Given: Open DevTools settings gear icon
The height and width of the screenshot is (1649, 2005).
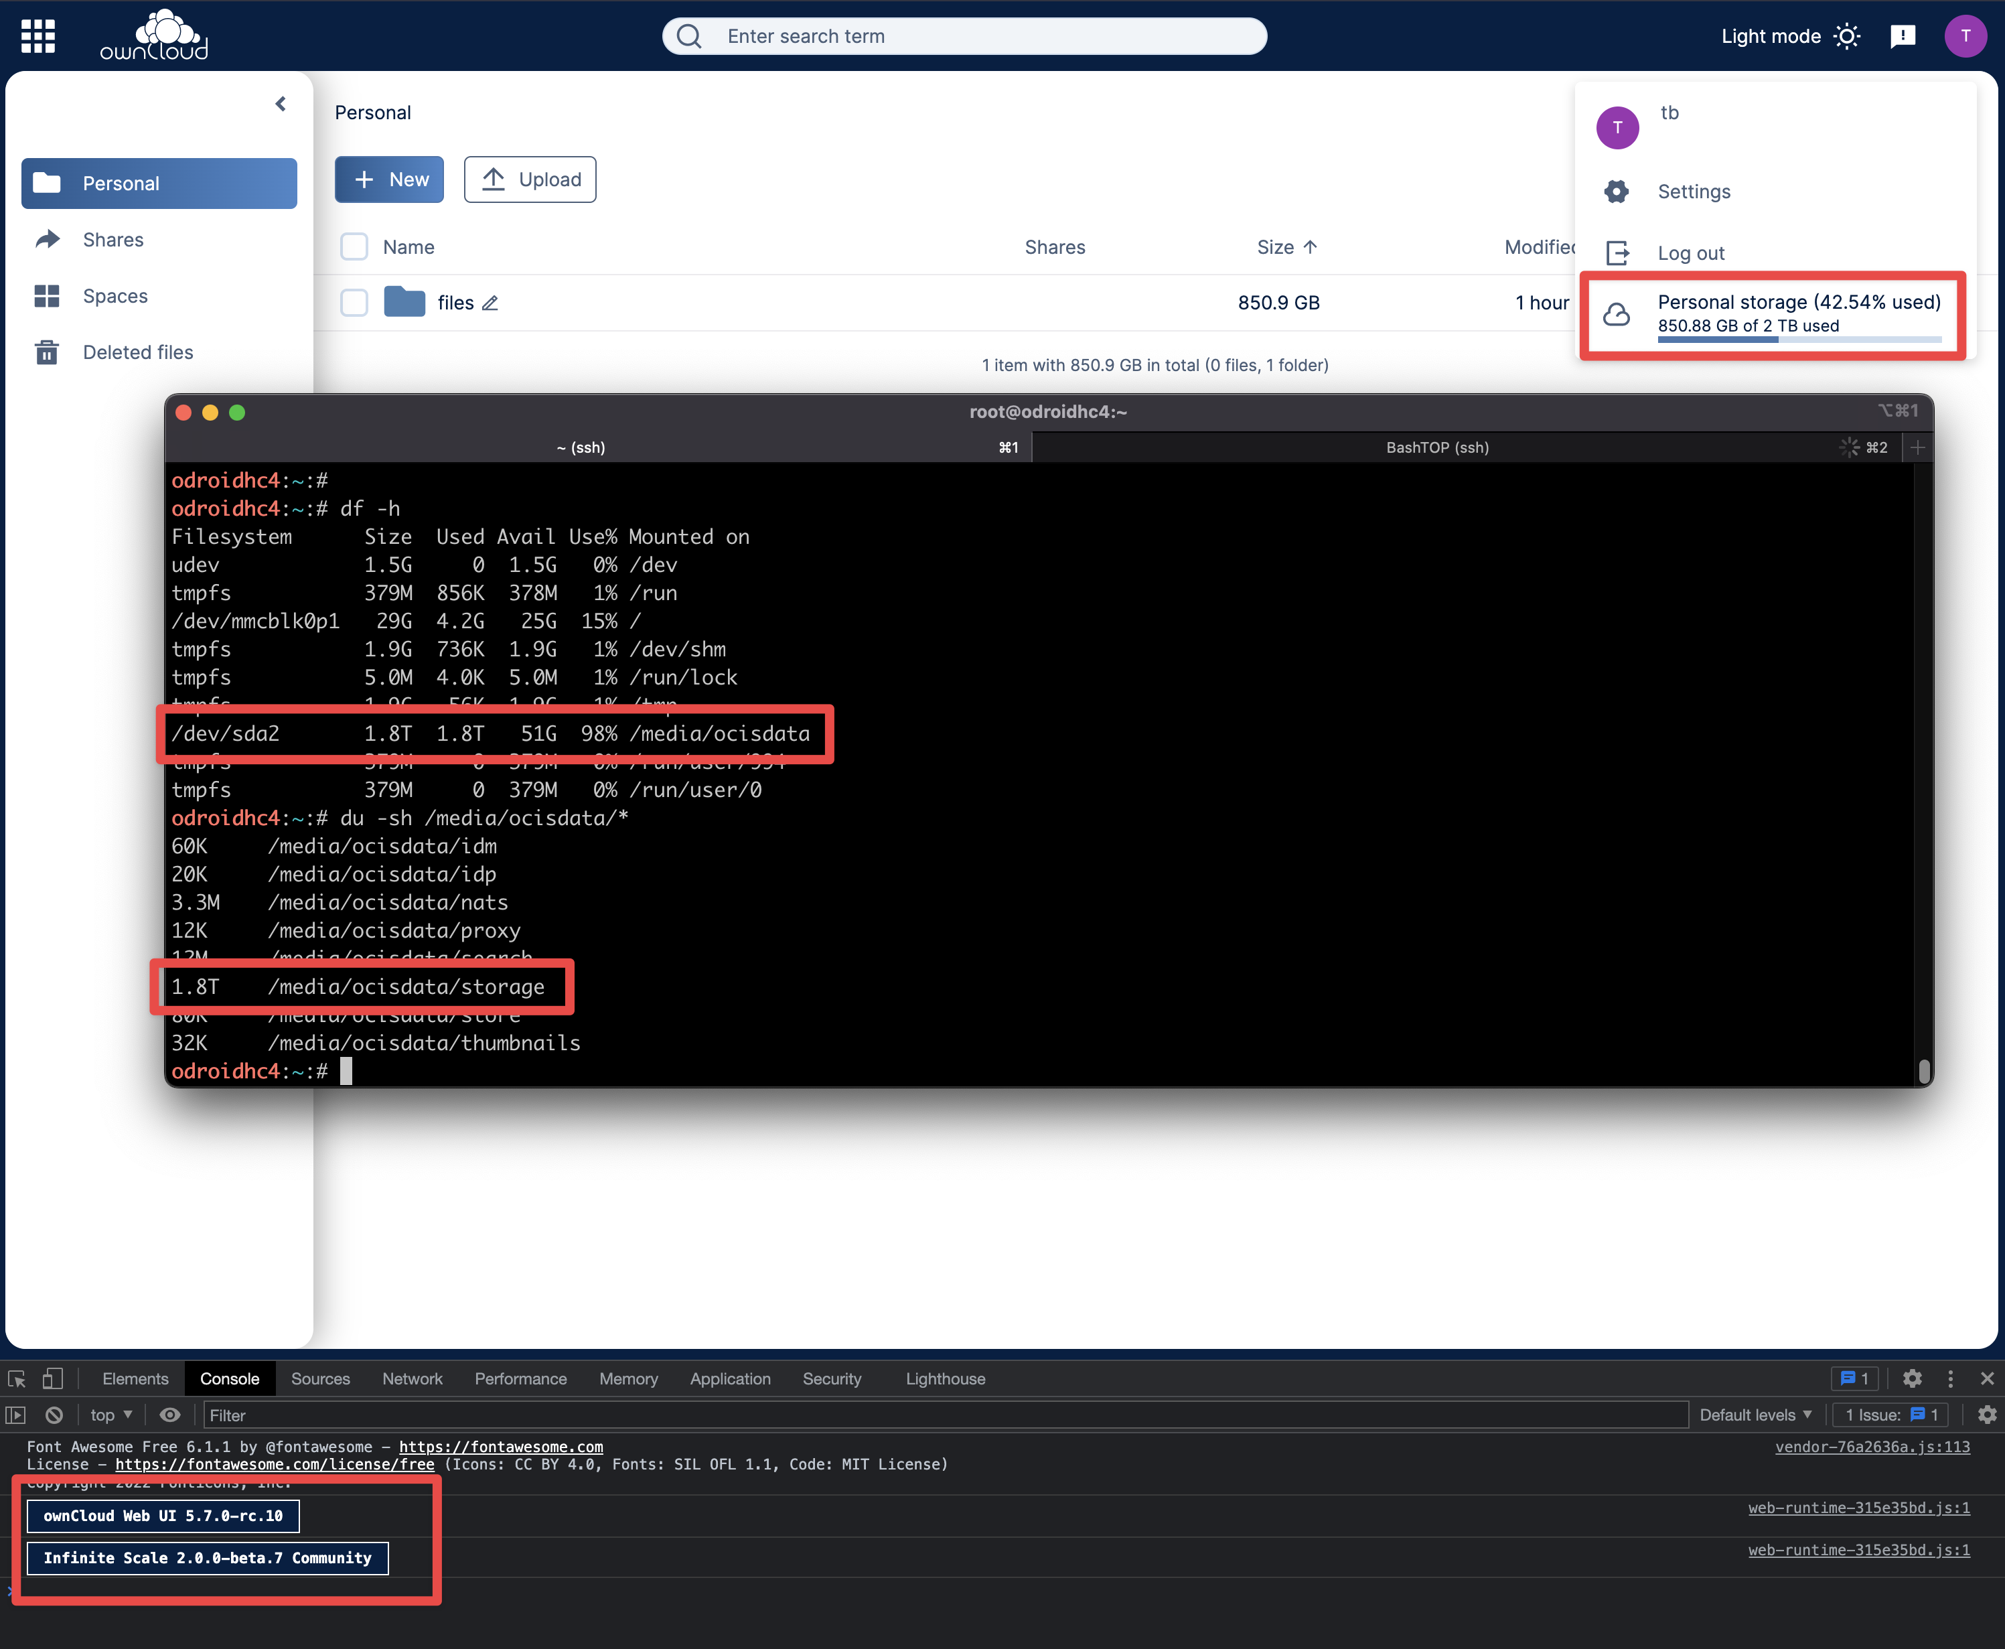Looking at the screenshot, I should click(x=1912, y=1378).
